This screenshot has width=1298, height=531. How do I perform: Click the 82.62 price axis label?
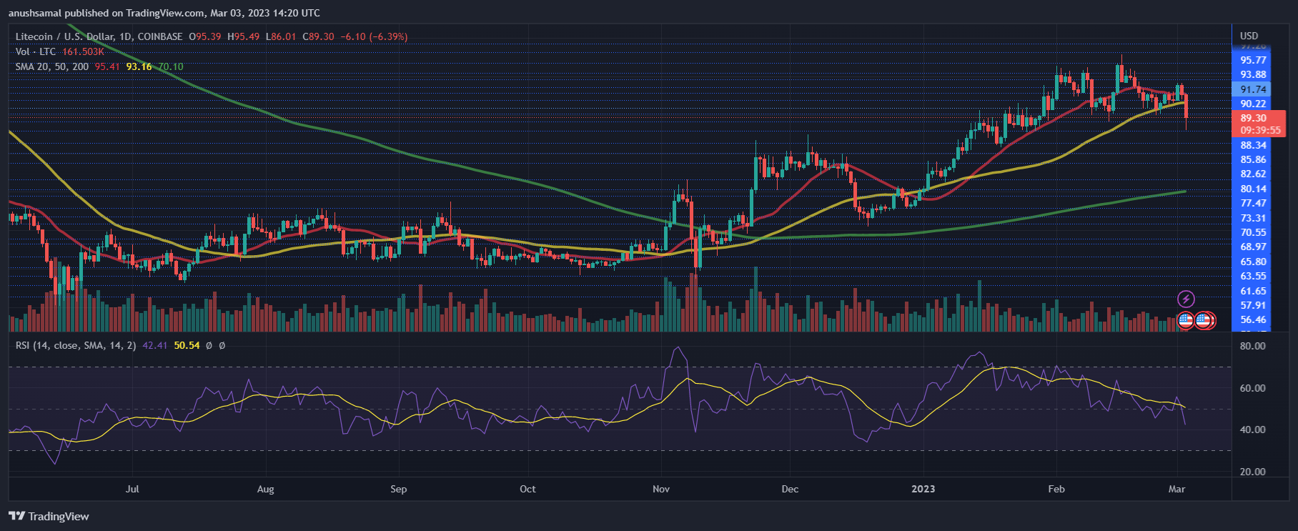pos(1253,174)
